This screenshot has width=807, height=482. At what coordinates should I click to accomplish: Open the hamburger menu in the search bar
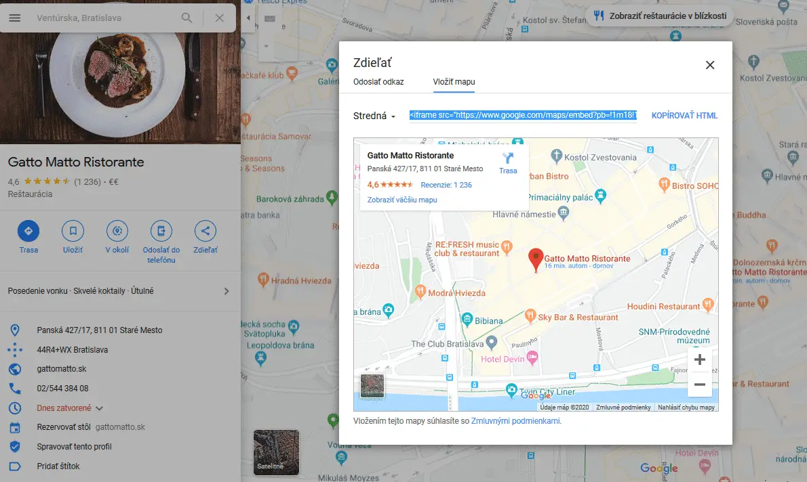(x=15, y=18)
